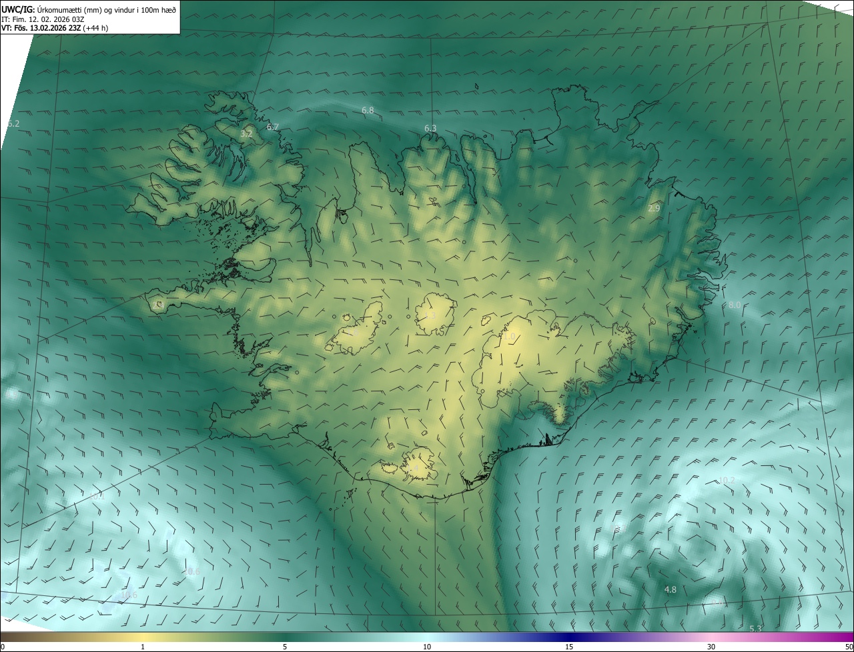Image resolution: width=854 pixels, height=652 pixels.
Task: Click the 6.2 value near the map's west edge
Action: coord(13,124)
